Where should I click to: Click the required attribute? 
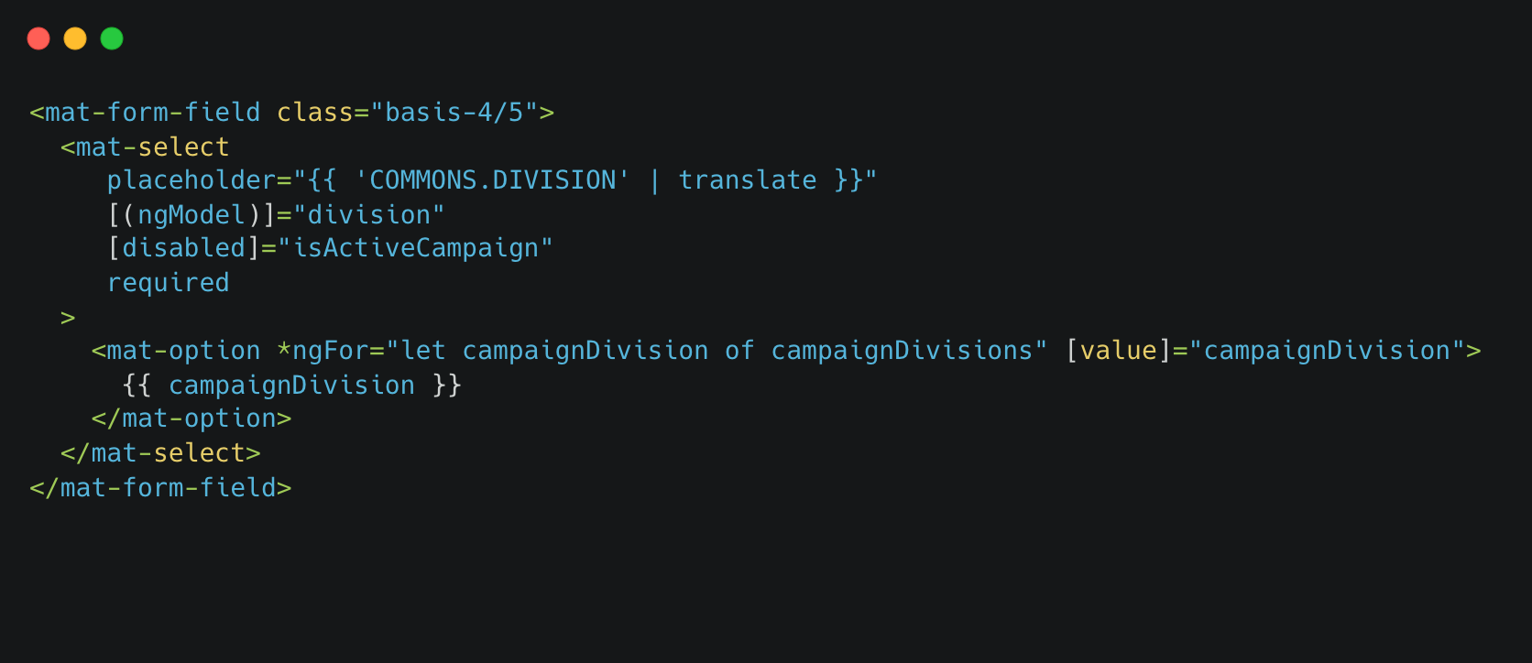169,283
